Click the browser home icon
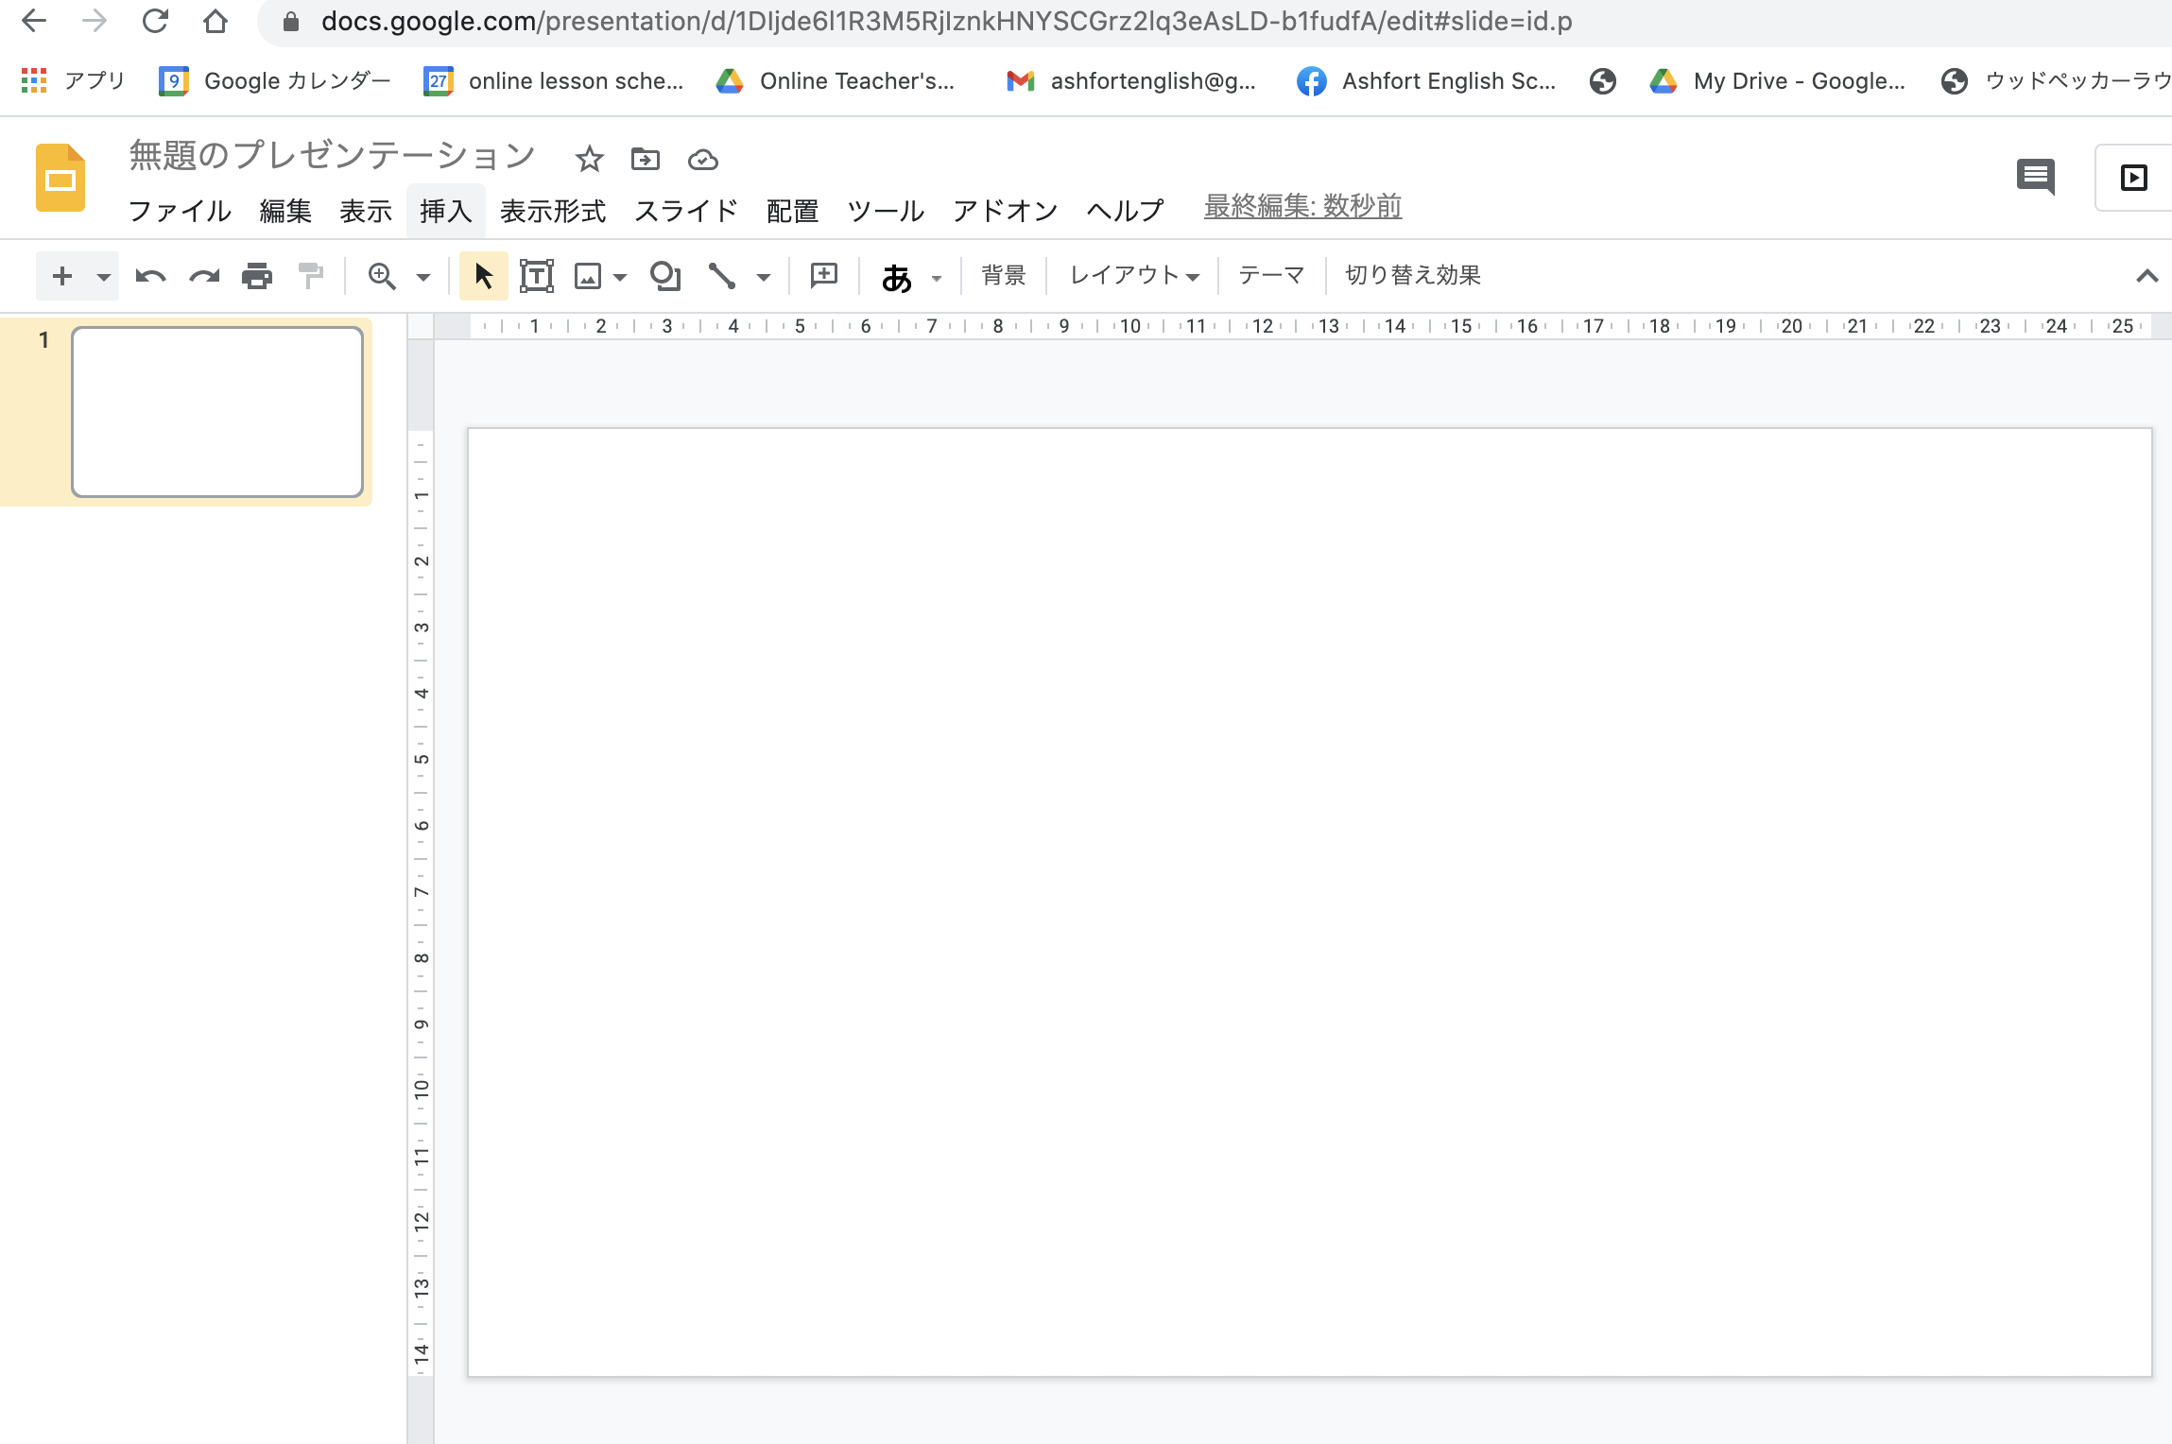Image resolution: width=2172 pixels, height=1444 pixels. pyautogui.click(x=215, y=21)
